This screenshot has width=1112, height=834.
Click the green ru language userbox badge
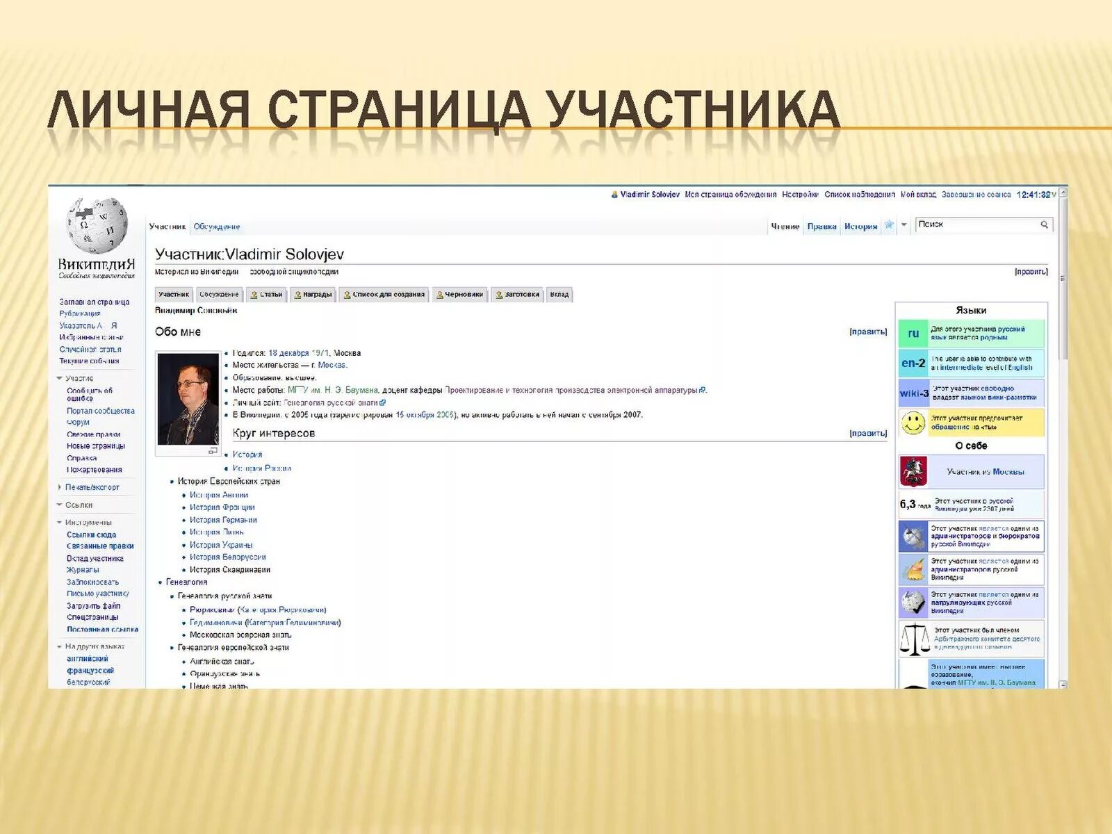913,334
